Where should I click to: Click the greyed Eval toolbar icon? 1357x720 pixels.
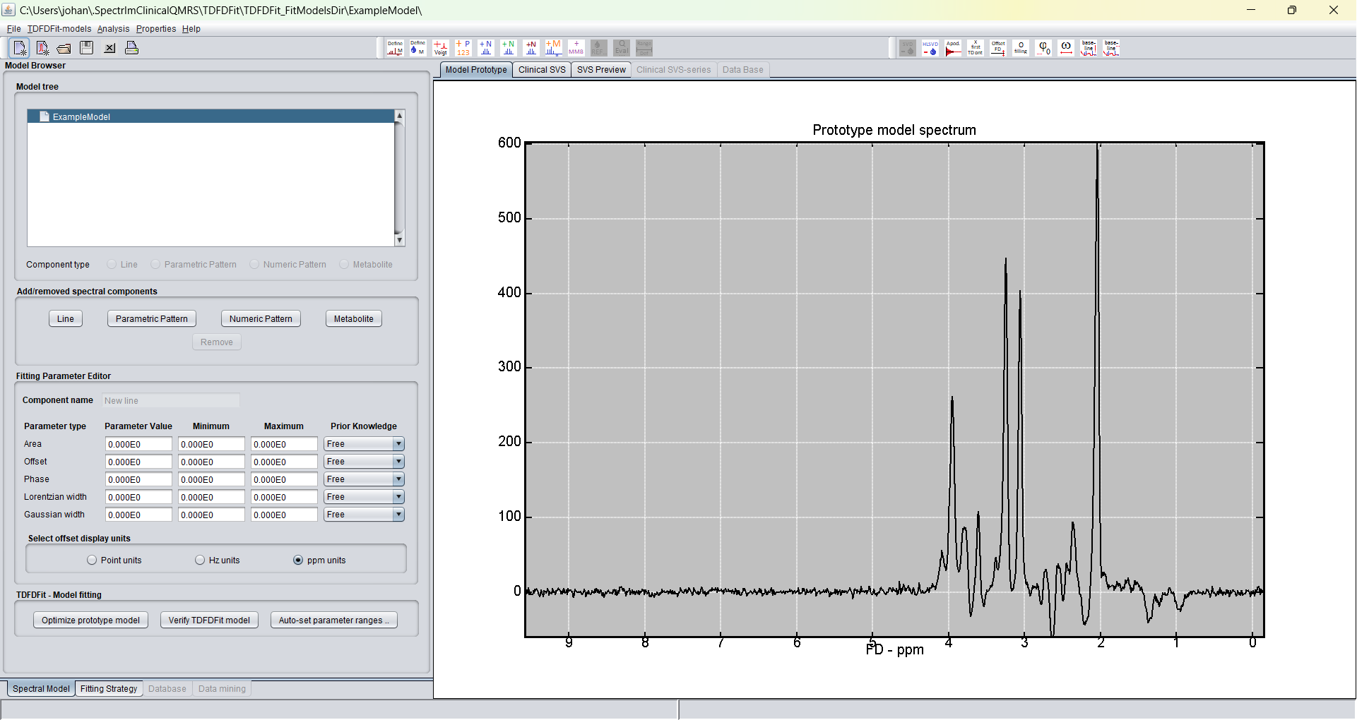[621, 48]
